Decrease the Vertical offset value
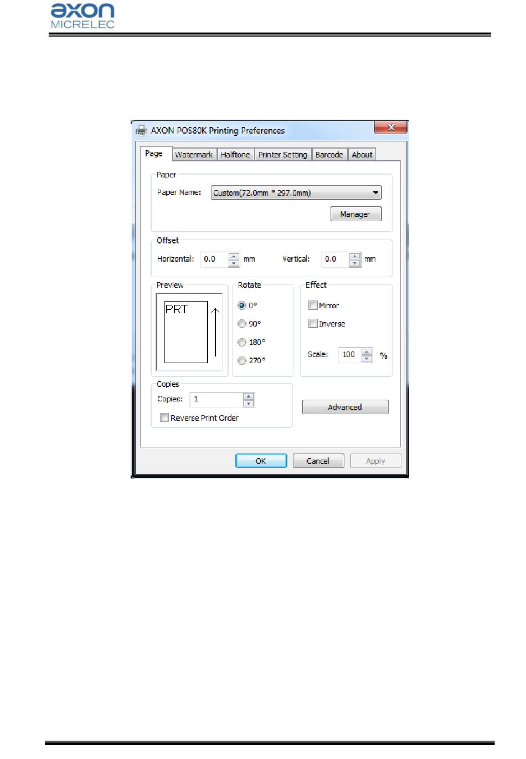The width and height of the screenshot is (526, 759). (x=355, y=263)
